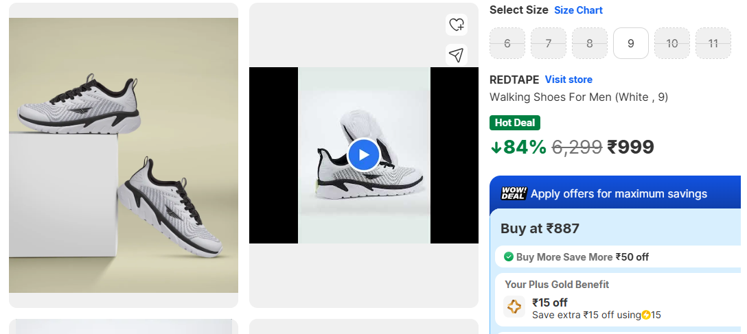Visit the REDTAPE store
747x334 pixels.
568,80
